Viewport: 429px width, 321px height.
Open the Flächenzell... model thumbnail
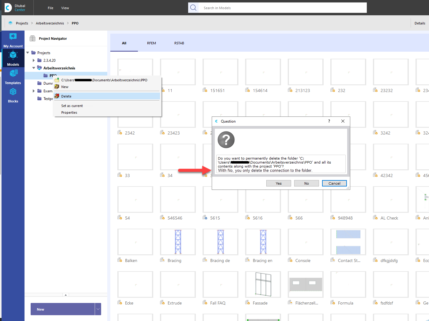306,284
